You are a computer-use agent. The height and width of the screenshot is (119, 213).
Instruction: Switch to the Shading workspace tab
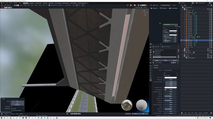coord(45,3)
